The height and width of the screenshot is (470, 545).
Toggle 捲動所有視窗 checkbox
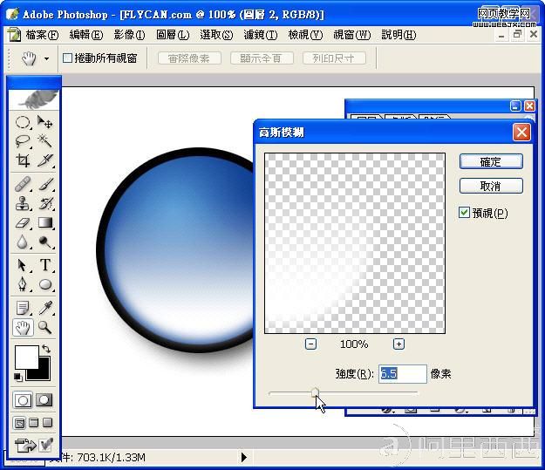point(67,58)
